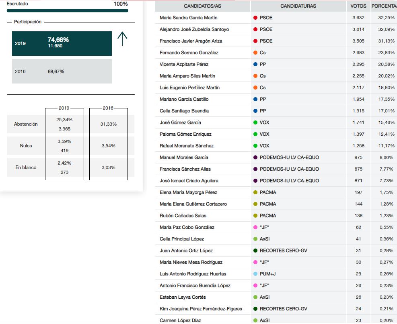Click the Escrutado 100% progress bar
Image resolution: width=397 pixels, height=324 pixels.
click(x=67, y=10)
